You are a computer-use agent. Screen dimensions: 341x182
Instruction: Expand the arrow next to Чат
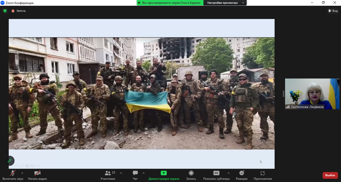click(x=144, y=173)
